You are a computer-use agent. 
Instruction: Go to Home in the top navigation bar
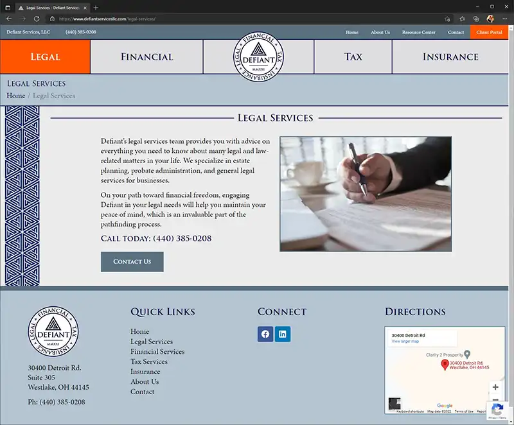tap(351, 32)
